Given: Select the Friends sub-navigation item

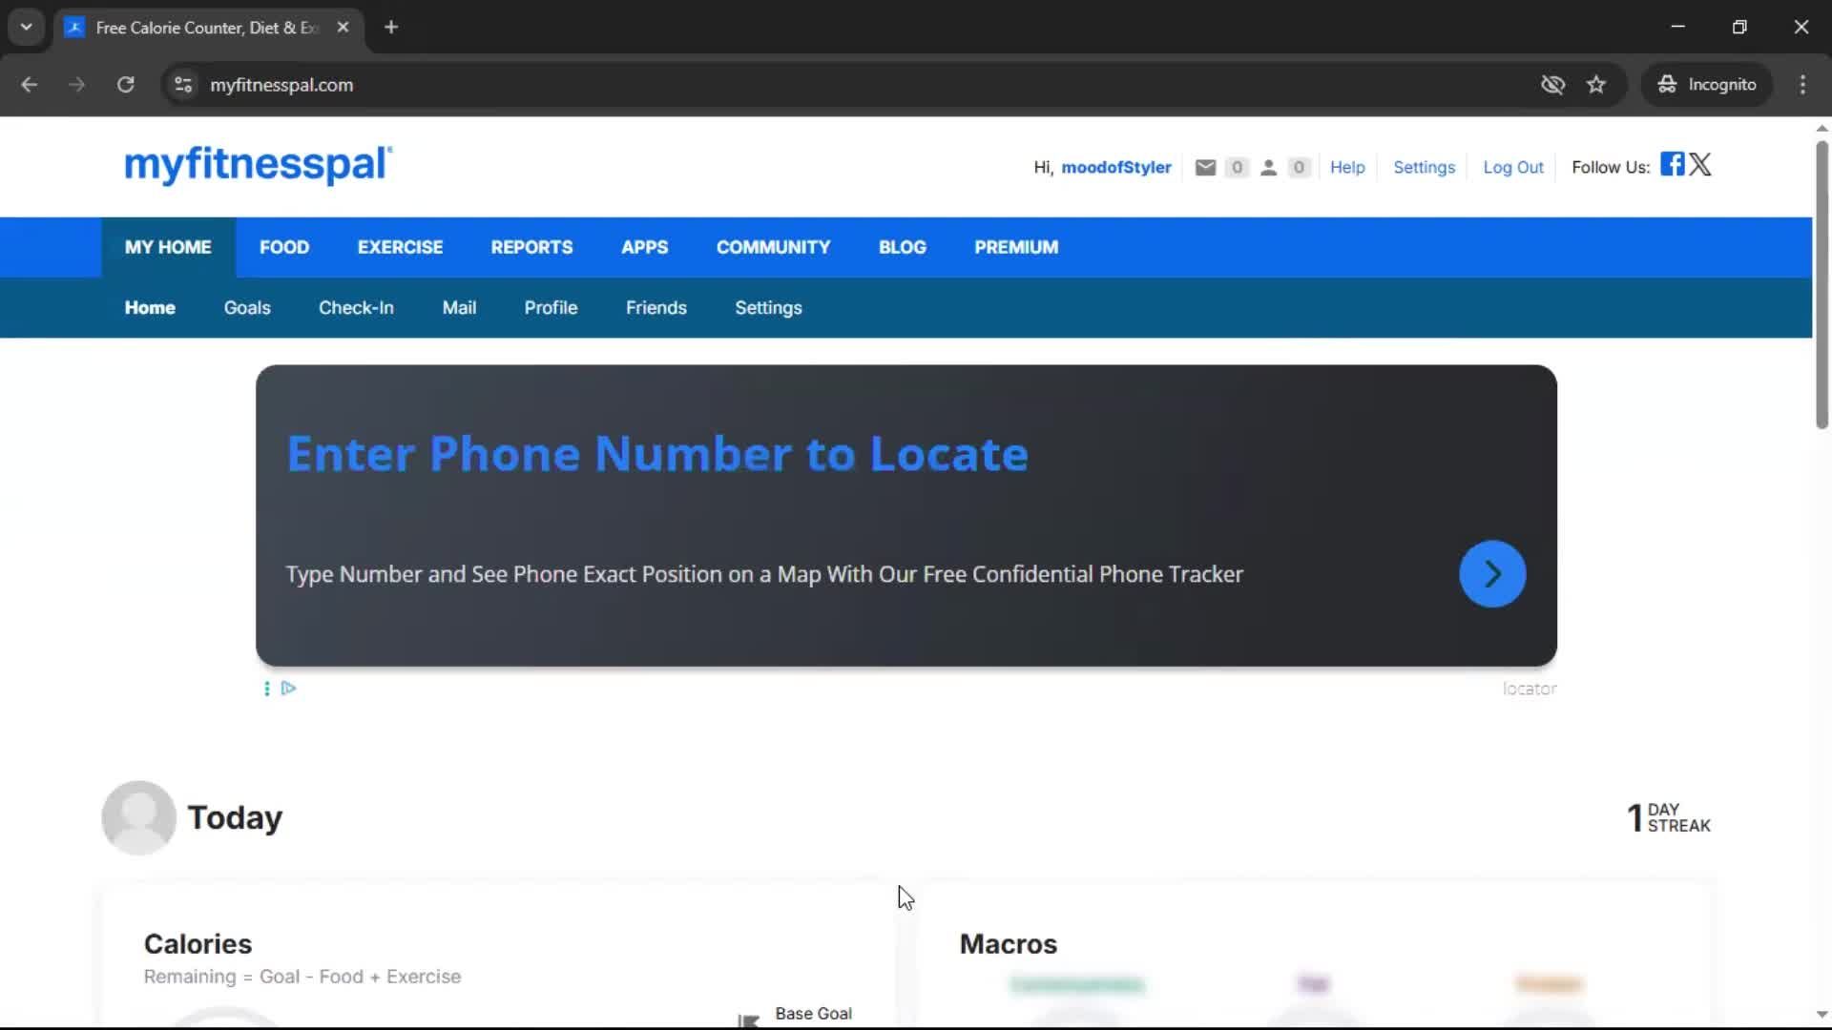Looking at the screenshot, I should [x=656, y=308].
